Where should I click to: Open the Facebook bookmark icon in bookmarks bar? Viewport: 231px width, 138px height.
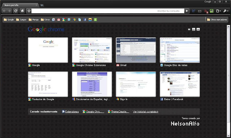pyautogui.click(x=85, y=19)
